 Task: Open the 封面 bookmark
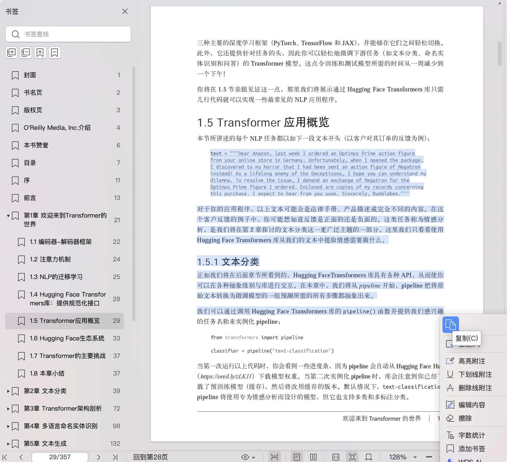[65, 75]
